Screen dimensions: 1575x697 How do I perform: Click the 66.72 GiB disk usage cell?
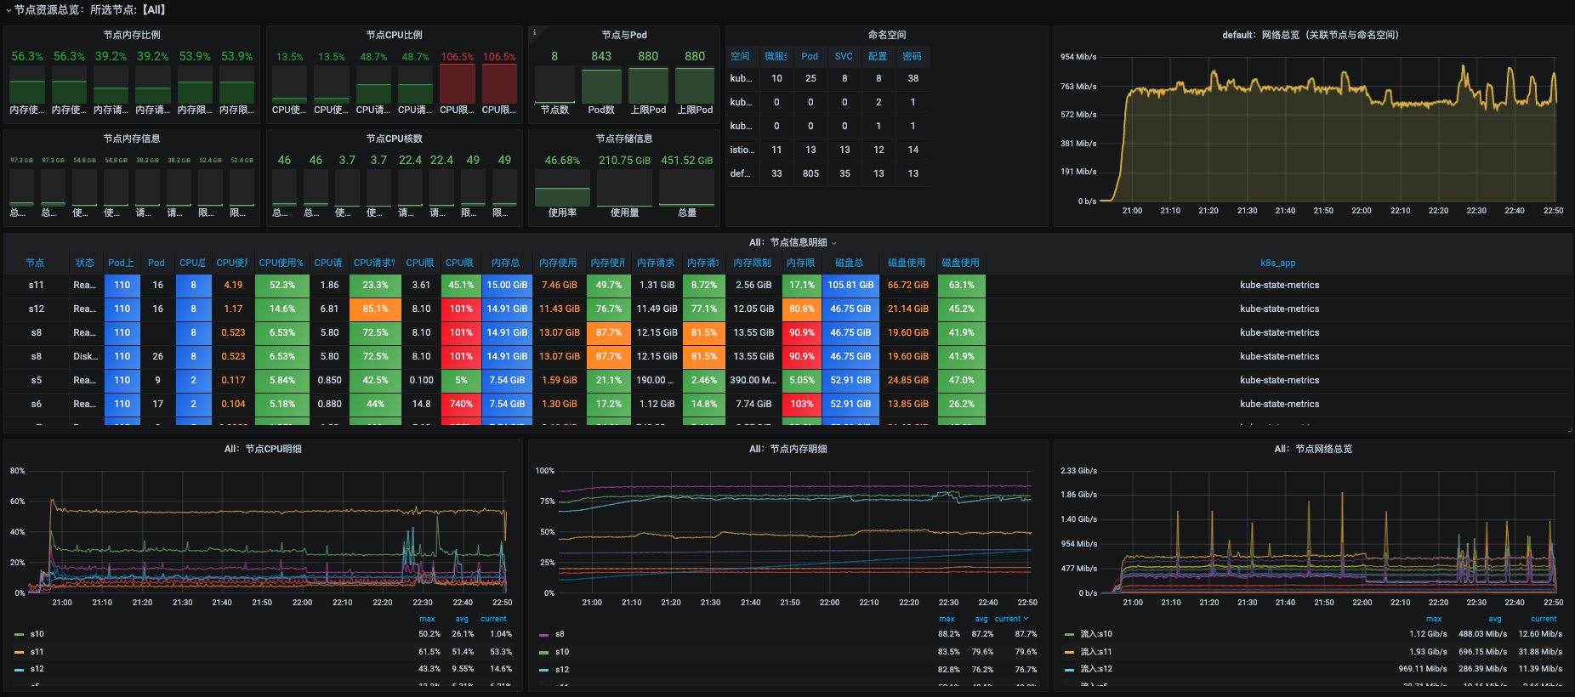[907, 286]
